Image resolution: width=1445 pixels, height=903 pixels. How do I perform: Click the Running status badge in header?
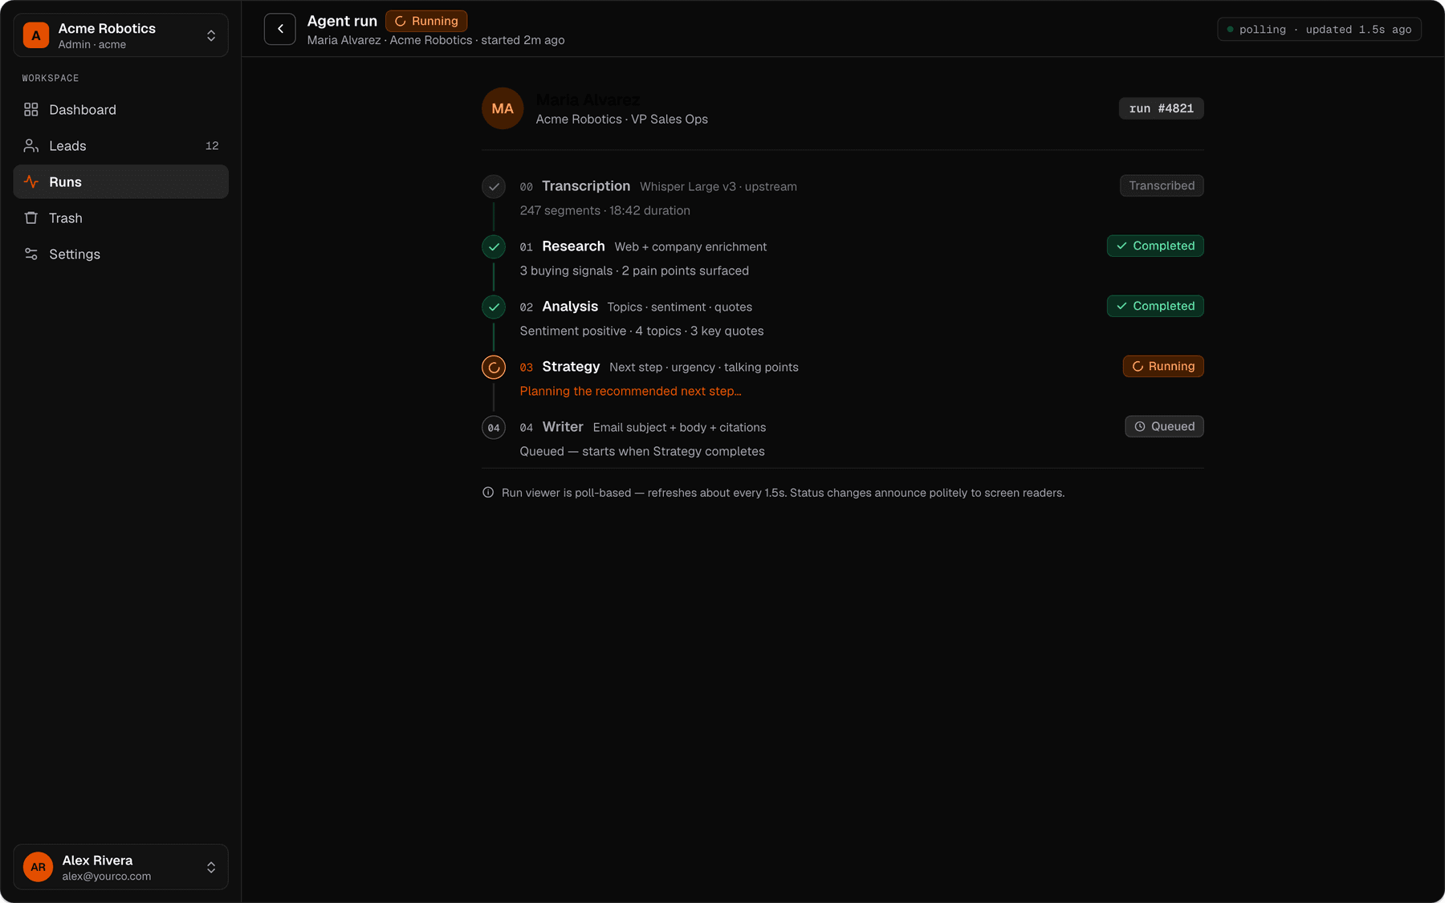(426, 21)
